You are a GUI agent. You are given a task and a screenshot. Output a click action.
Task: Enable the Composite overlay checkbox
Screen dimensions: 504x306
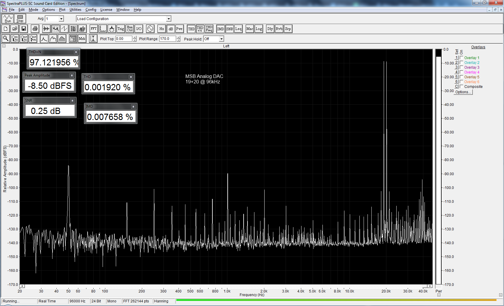[x=461, y=86]
